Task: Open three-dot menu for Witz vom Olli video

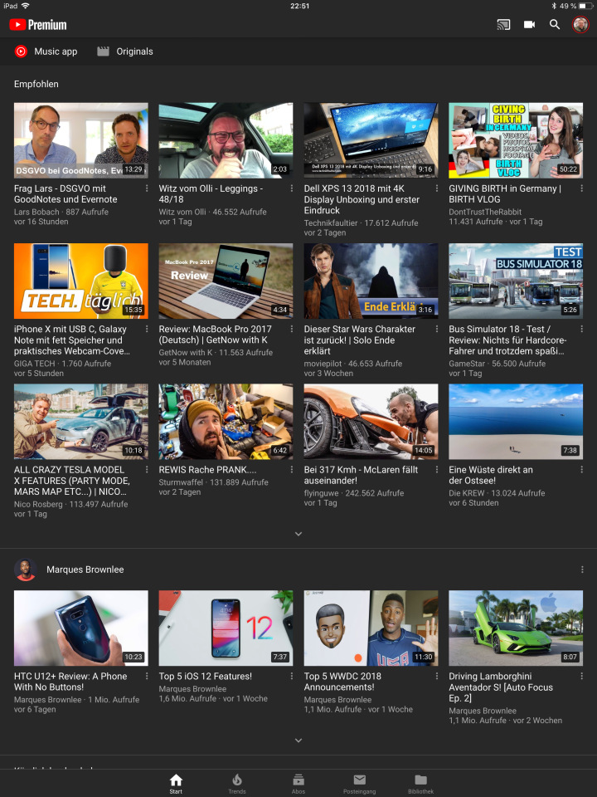Action: tap(292, 189)
